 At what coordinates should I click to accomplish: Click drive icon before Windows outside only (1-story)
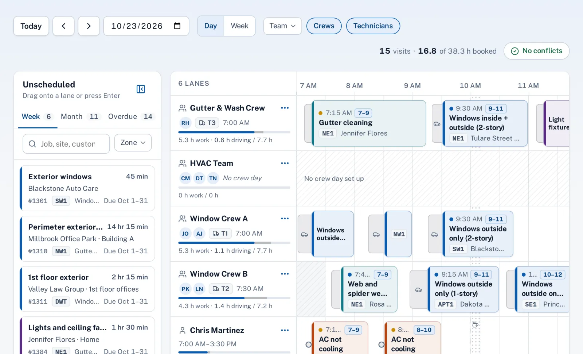pos(419,290)
